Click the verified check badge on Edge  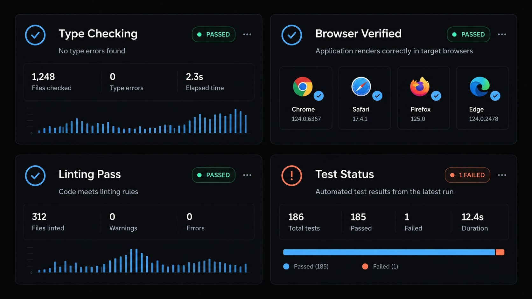point(495,96)
